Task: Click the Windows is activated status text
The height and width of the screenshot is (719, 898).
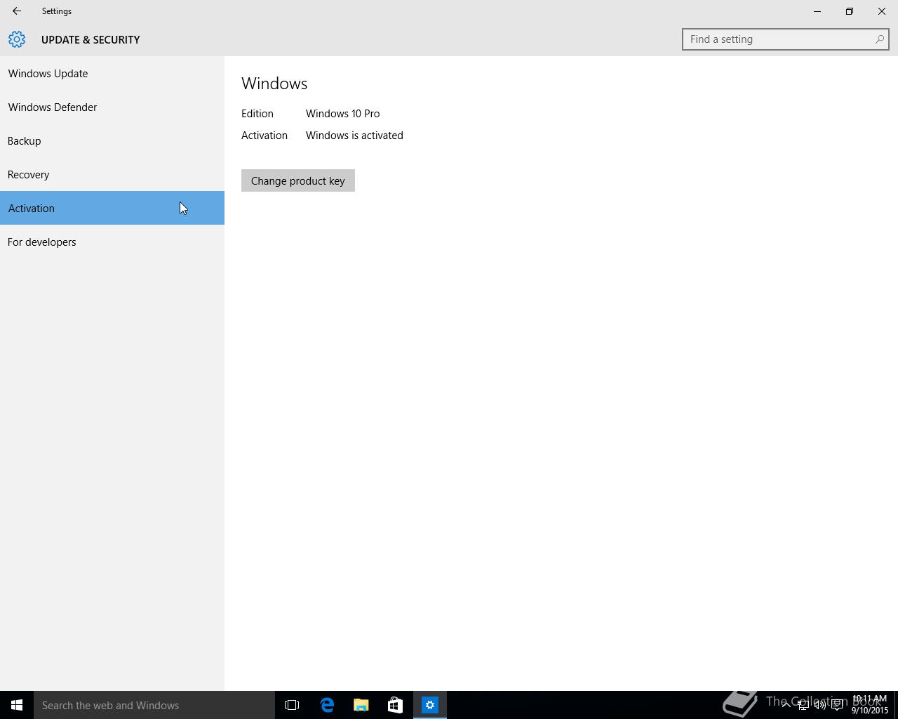Action: (354, 135)
